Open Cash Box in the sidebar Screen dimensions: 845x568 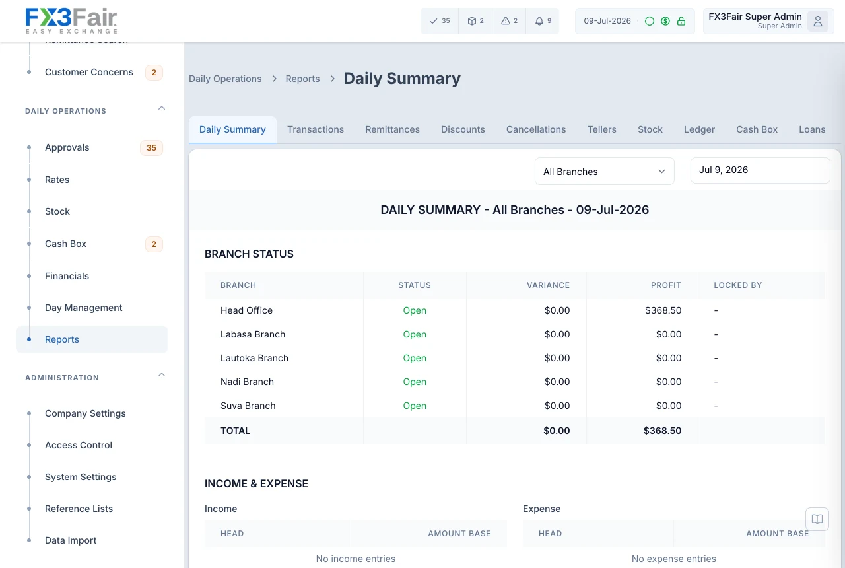coord(92,244)
